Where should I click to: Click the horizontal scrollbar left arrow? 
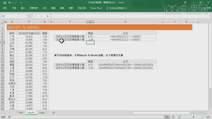[x=131, y=113]
